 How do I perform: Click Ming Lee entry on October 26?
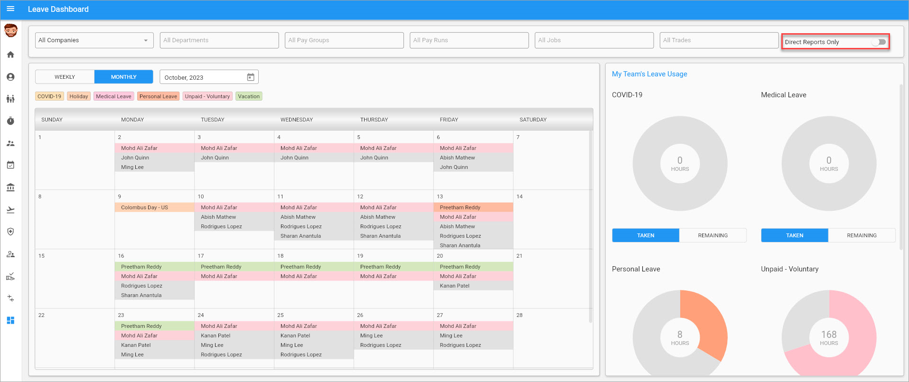[394, 335]
